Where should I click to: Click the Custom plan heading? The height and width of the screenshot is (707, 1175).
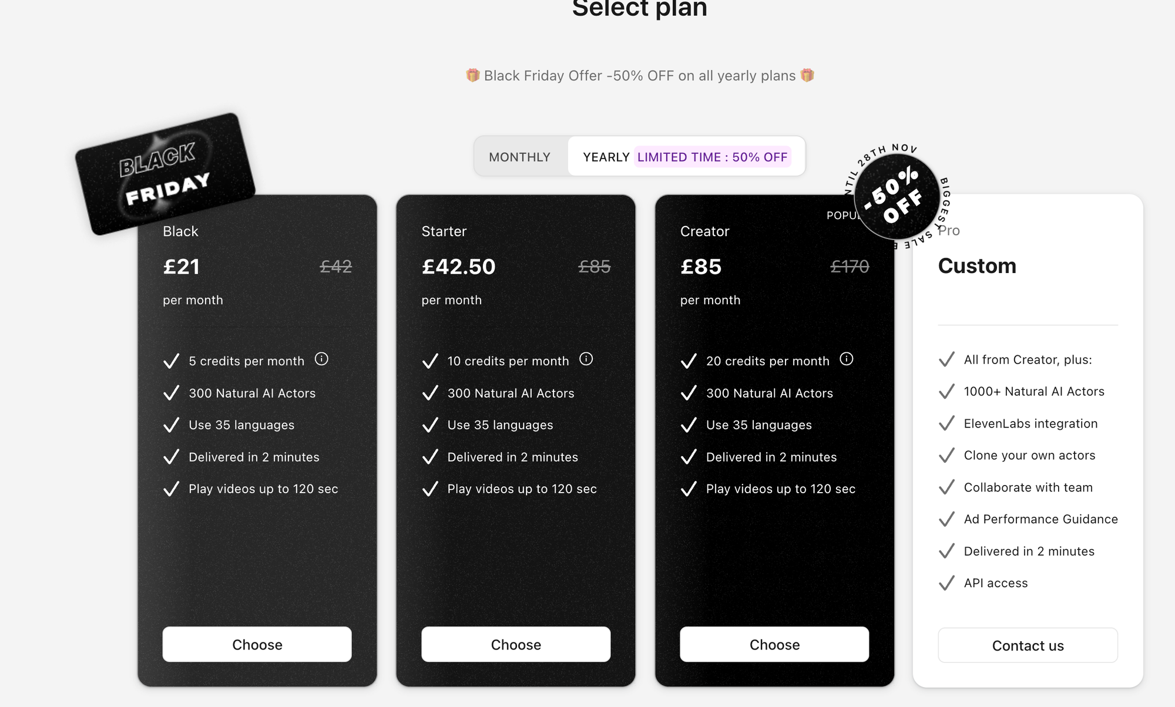pyautogui.click(x=977, y=266)
